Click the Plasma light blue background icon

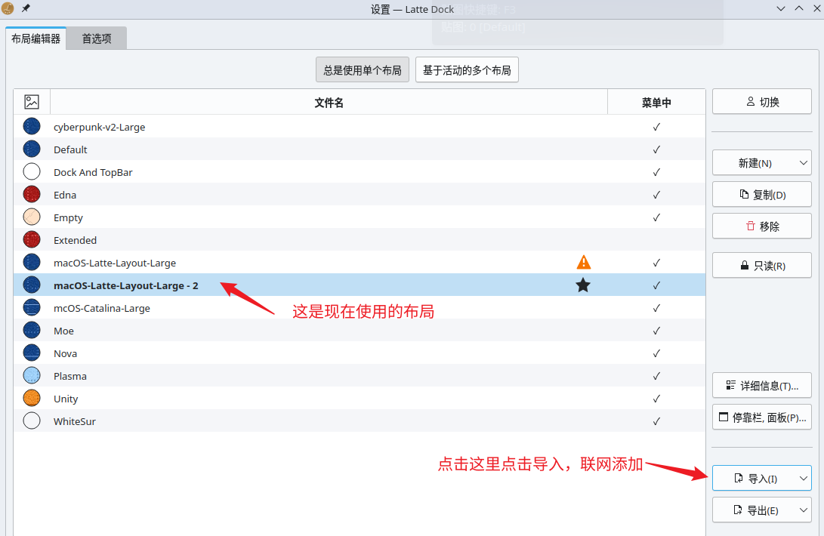[32, 375]
